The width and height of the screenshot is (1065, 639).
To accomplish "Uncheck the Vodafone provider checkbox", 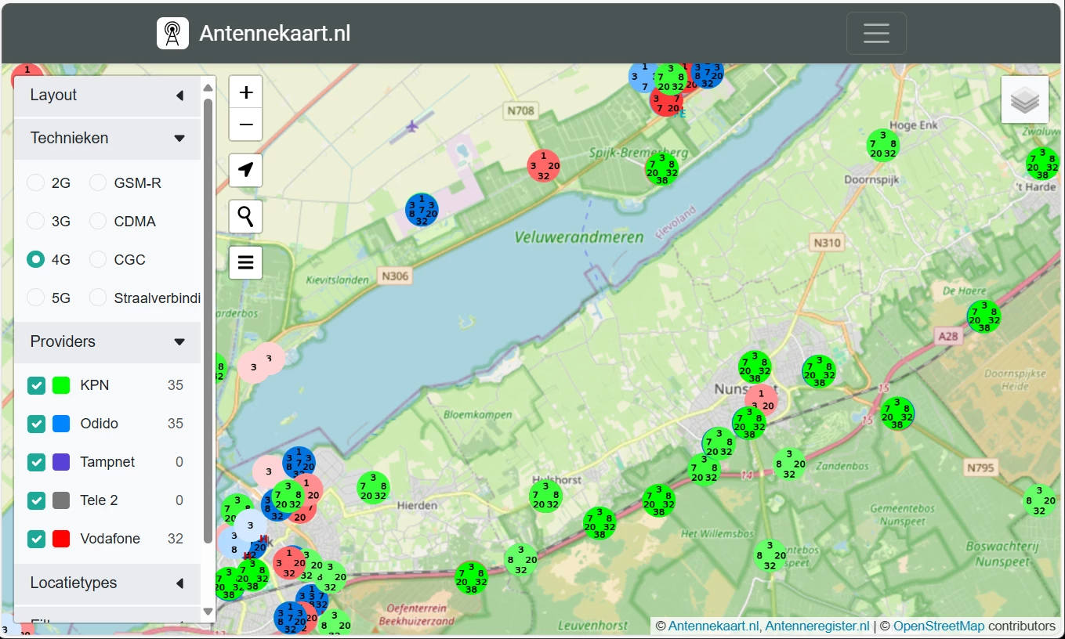I will pyautogui.click(x=36, y=539).
